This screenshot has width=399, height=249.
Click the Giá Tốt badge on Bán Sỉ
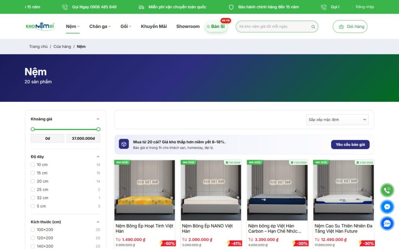226,20
